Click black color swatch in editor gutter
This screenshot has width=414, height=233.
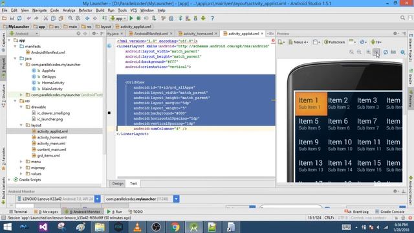pos(109,113)
